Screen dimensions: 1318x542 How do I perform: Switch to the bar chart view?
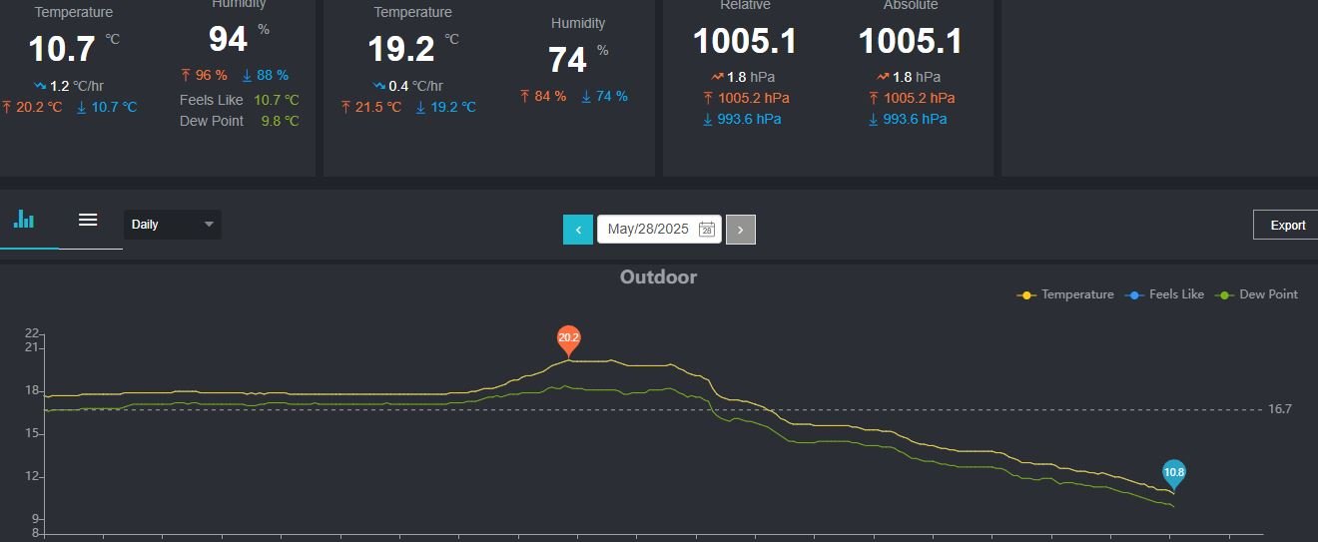pyautogui.click(x=24, y=220)
